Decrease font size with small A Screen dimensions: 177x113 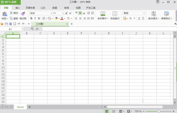pyautogui.click(x=71, y=13)
